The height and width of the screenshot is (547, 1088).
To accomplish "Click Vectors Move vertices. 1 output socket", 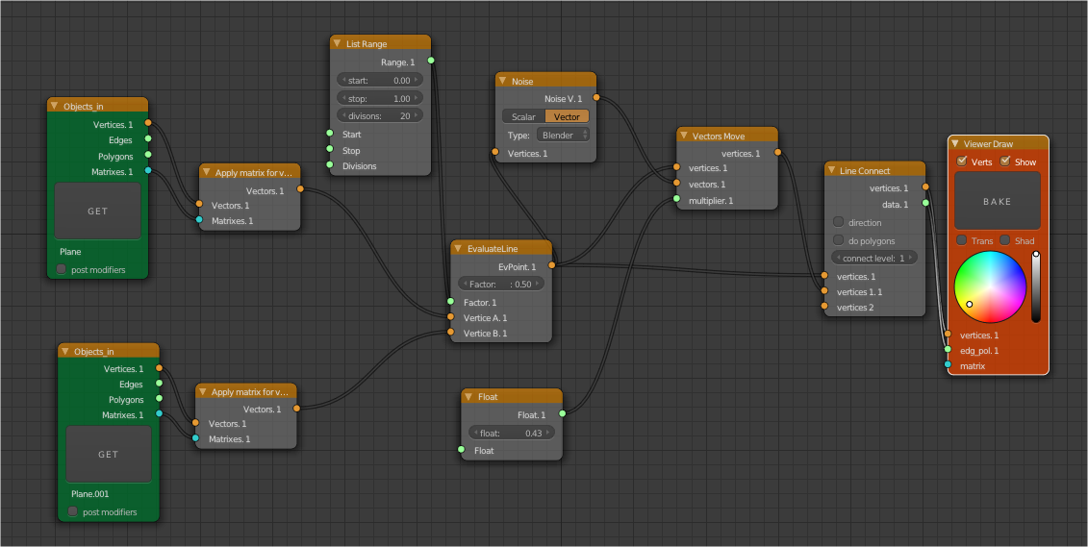I will tap(777, 152).
